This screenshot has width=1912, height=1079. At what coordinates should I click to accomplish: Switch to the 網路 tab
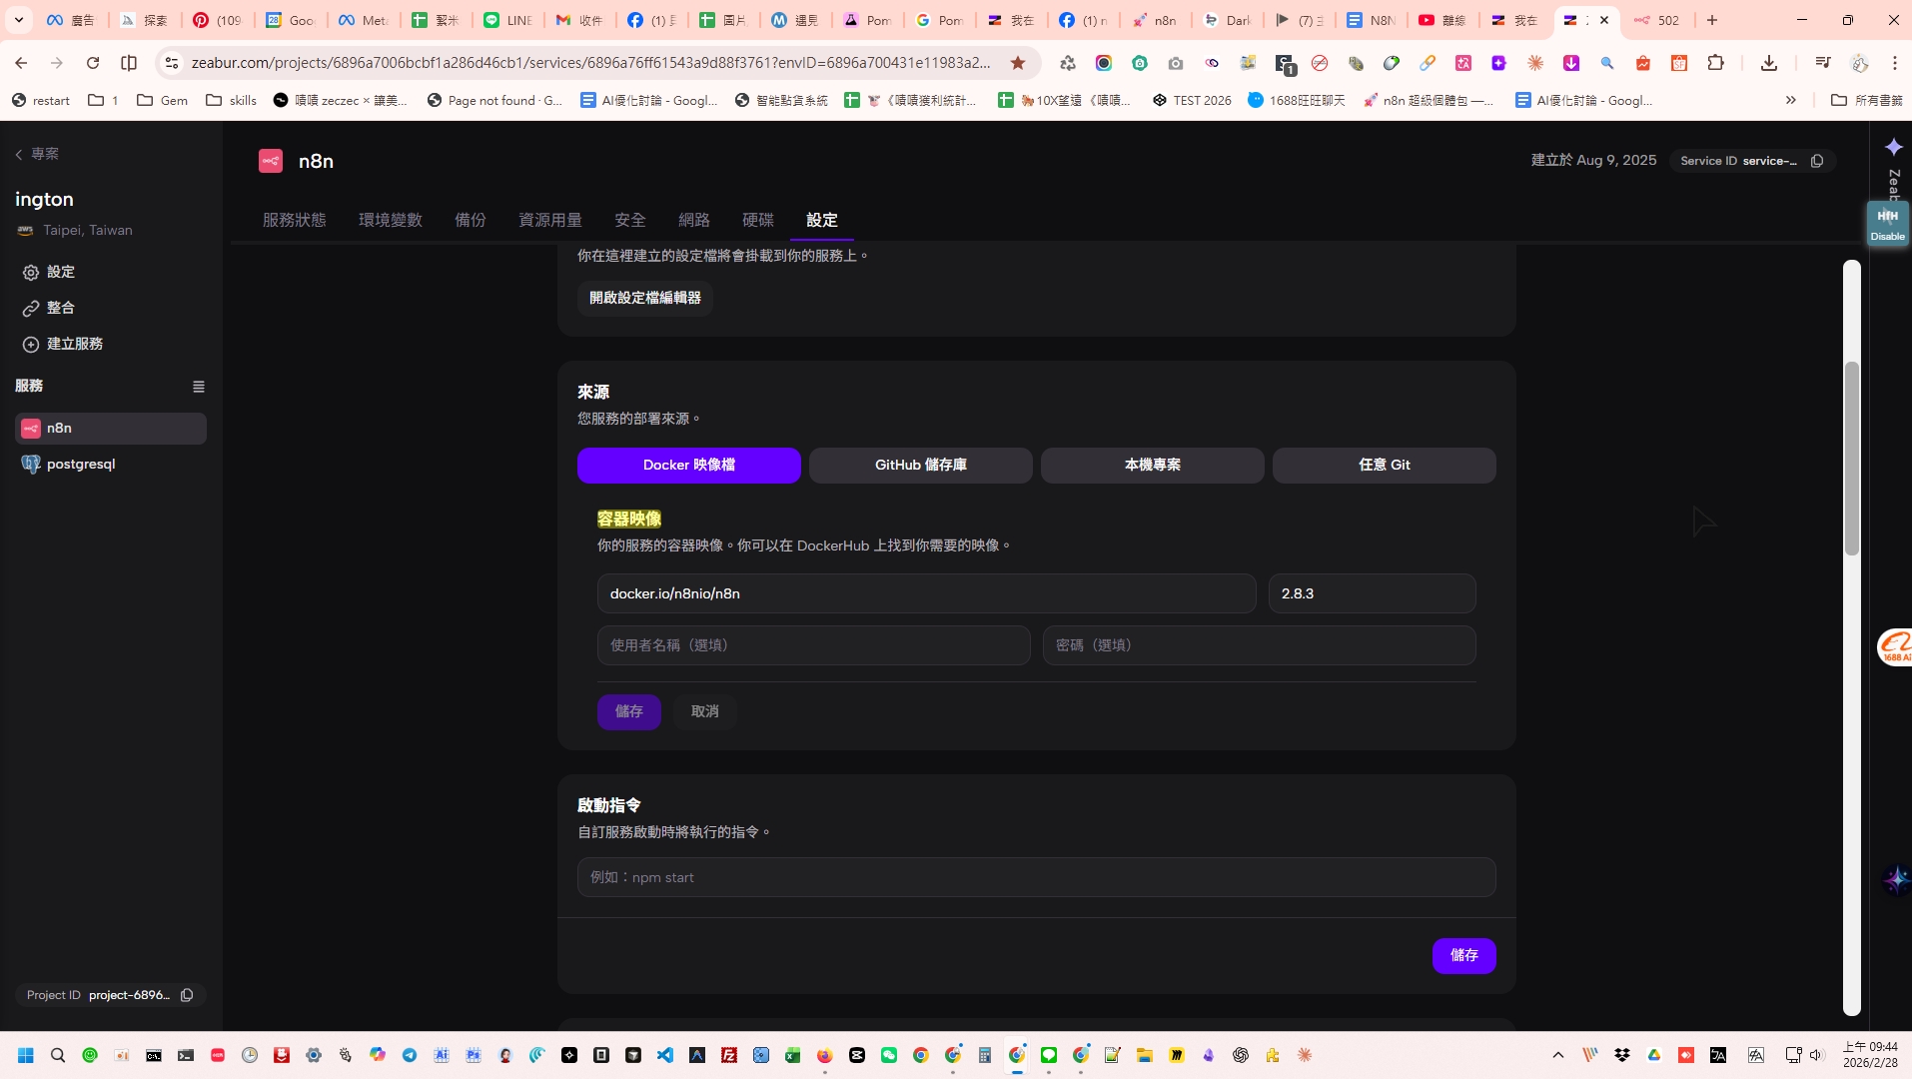(694, 220)
